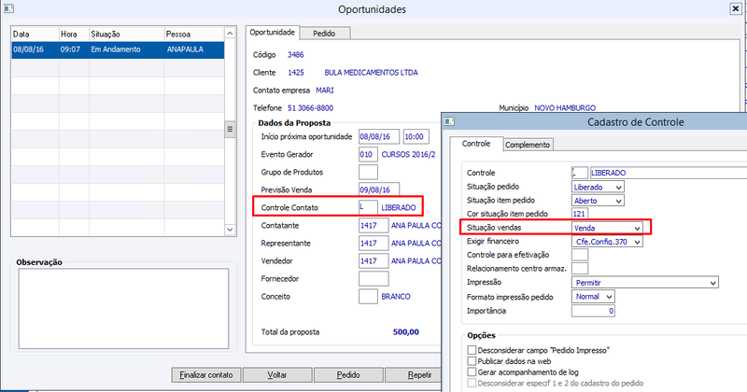Click the Cadastro de Controle window icon
747x392 pixels.
tap(449, 121)
